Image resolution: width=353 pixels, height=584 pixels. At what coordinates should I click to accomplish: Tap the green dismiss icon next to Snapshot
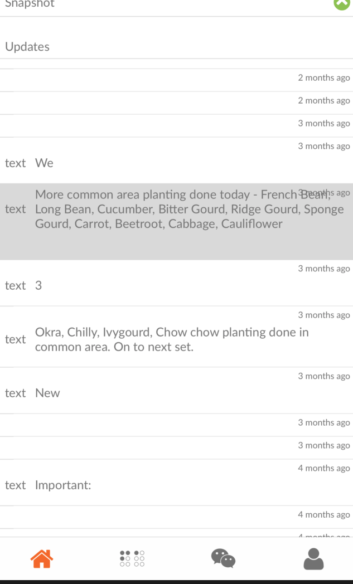coord(342,4)
